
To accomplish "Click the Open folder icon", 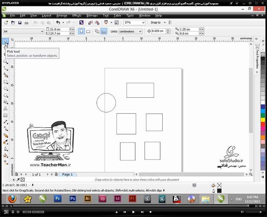I will [x=13, y=22].
